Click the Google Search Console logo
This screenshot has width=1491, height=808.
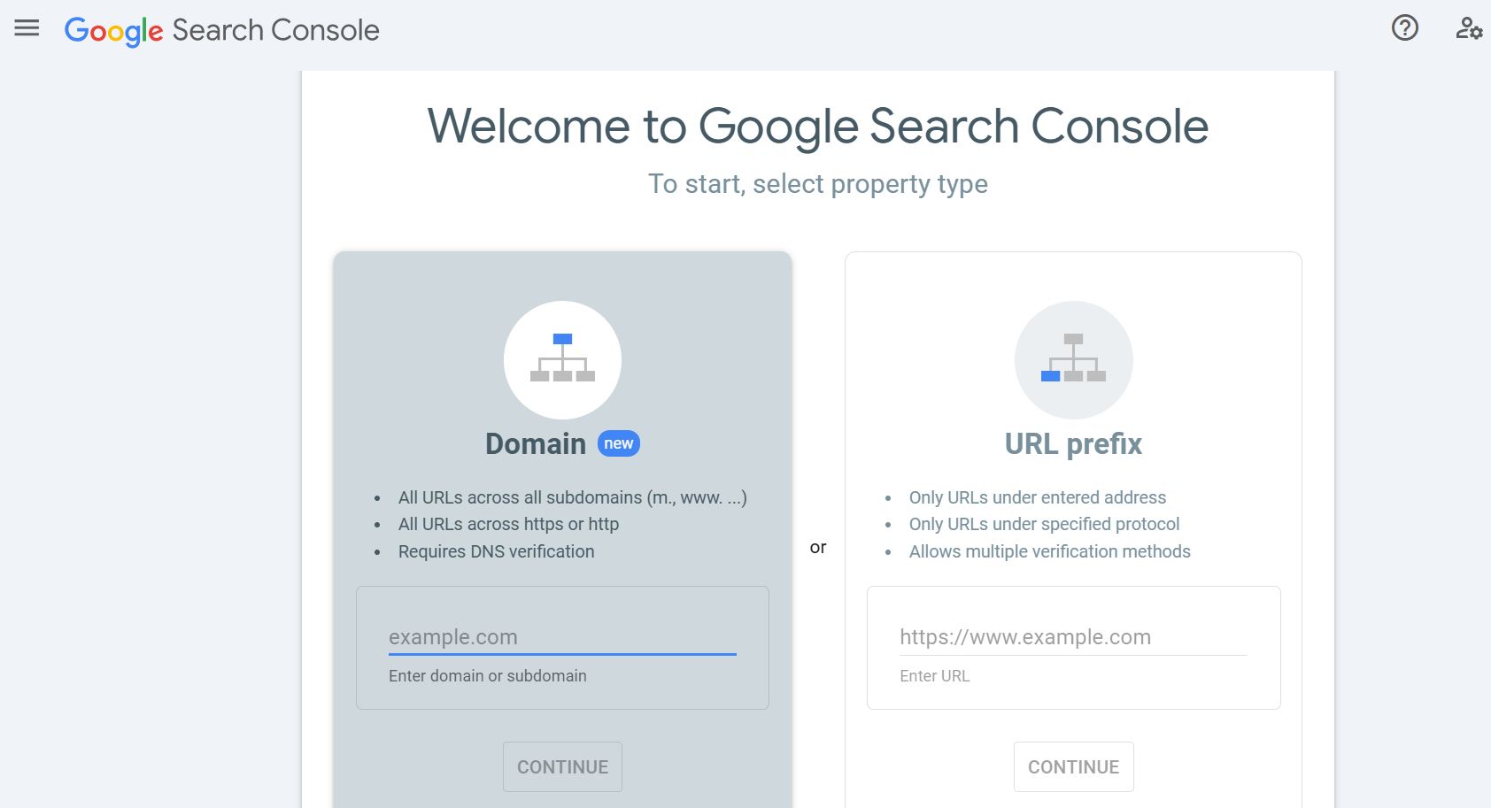221,30
